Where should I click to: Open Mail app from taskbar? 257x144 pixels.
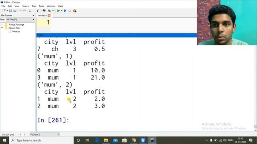click(x=115, y=140)
